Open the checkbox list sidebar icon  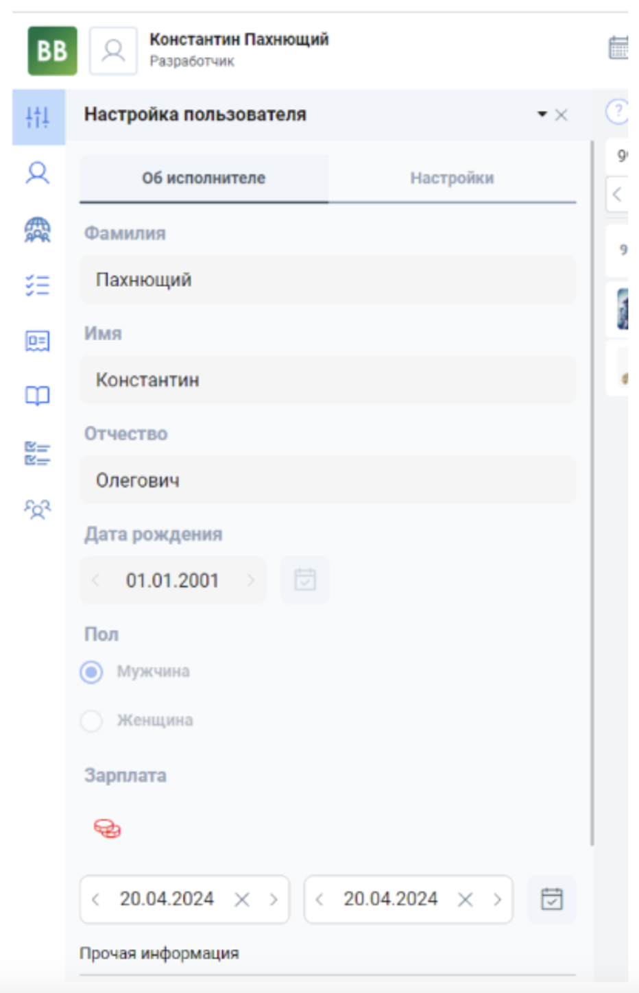(x=38, y=453)
